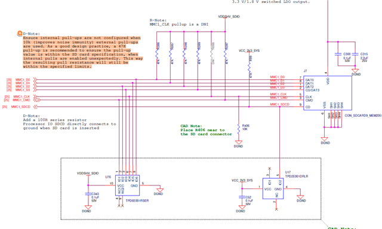
Task: Click the VDDSHV_SDIO power label above pull-ups
Action: pyautogui.click(x=229, y=17)
